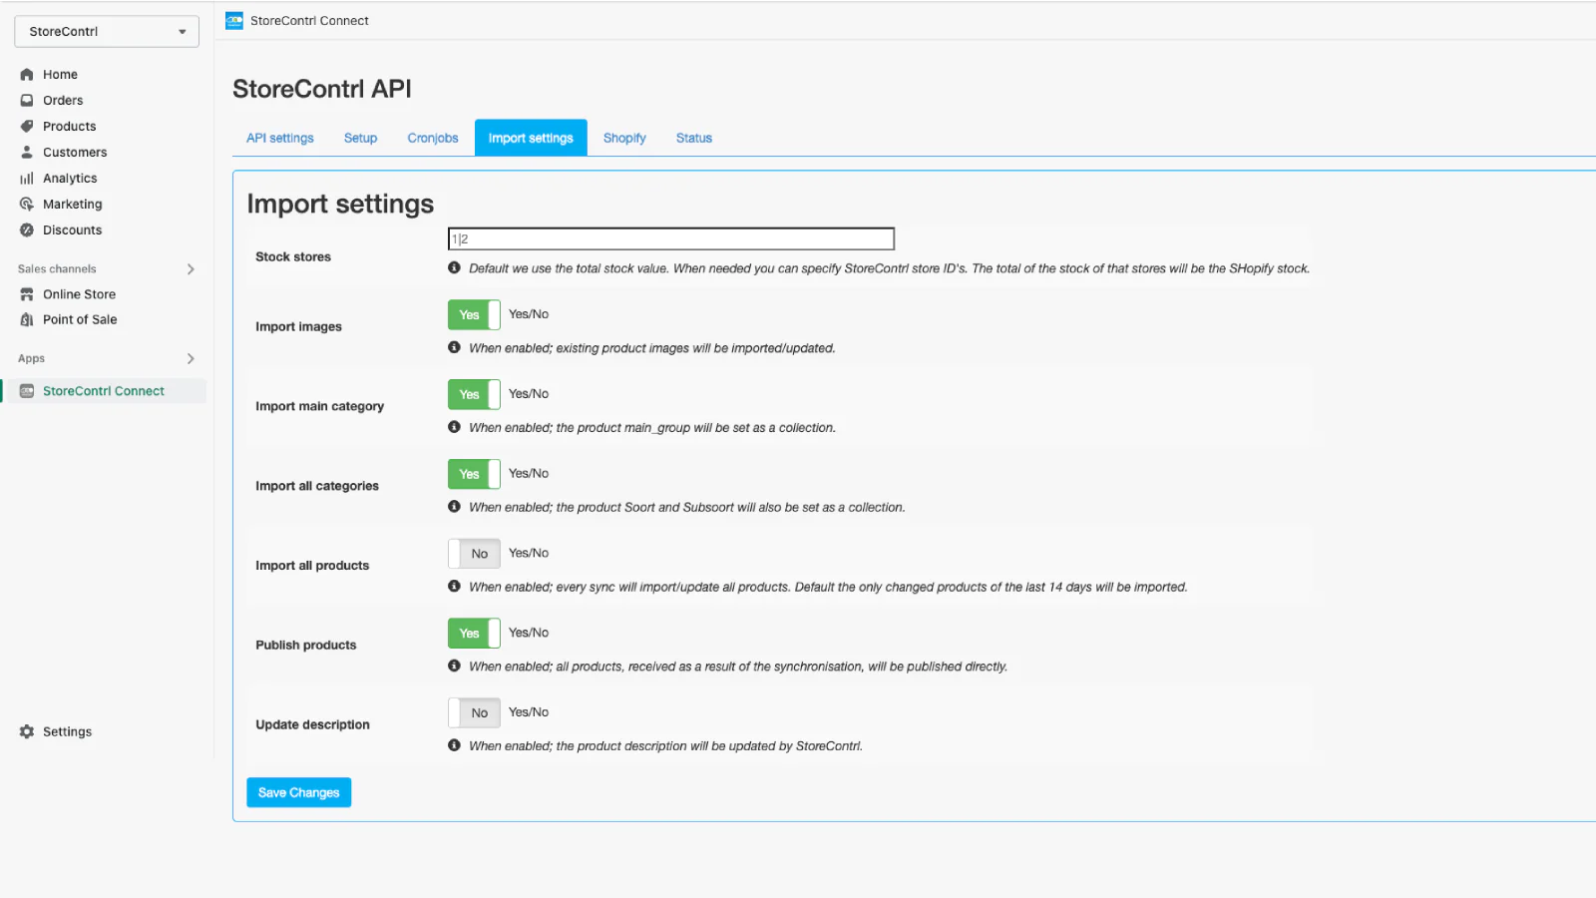Expand the Sales channels chevron
This screenshot has width=1596, height=898.
191,269
